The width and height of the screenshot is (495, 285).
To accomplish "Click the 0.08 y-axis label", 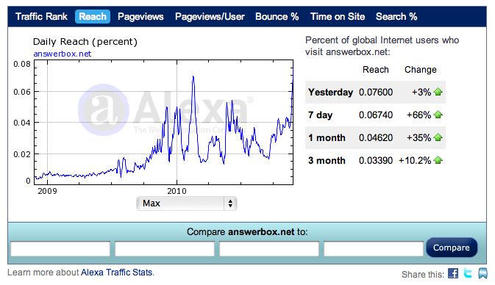I will (x=22, y=65).
